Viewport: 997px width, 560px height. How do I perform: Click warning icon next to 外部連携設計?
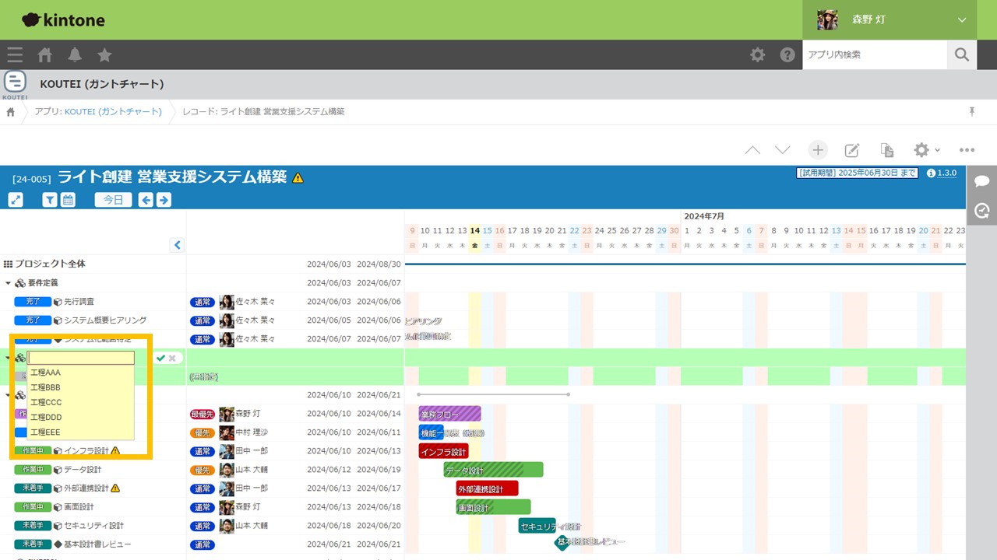[x=115, y=488]
